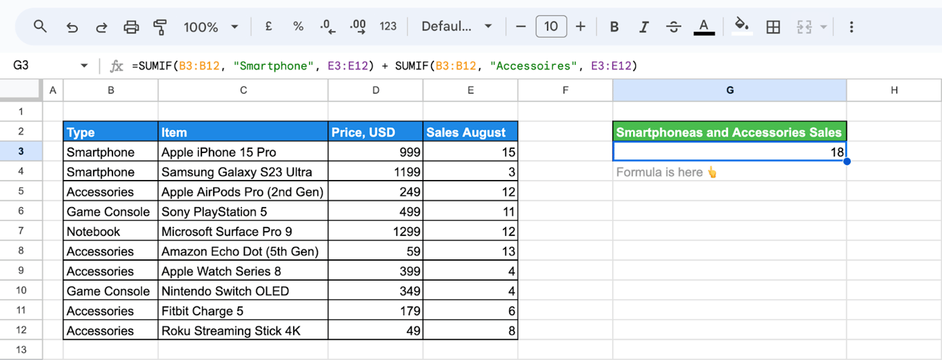The image size is (942, 360).
Task: Print the spreadsheet
Action: click(x=131, y=27)
